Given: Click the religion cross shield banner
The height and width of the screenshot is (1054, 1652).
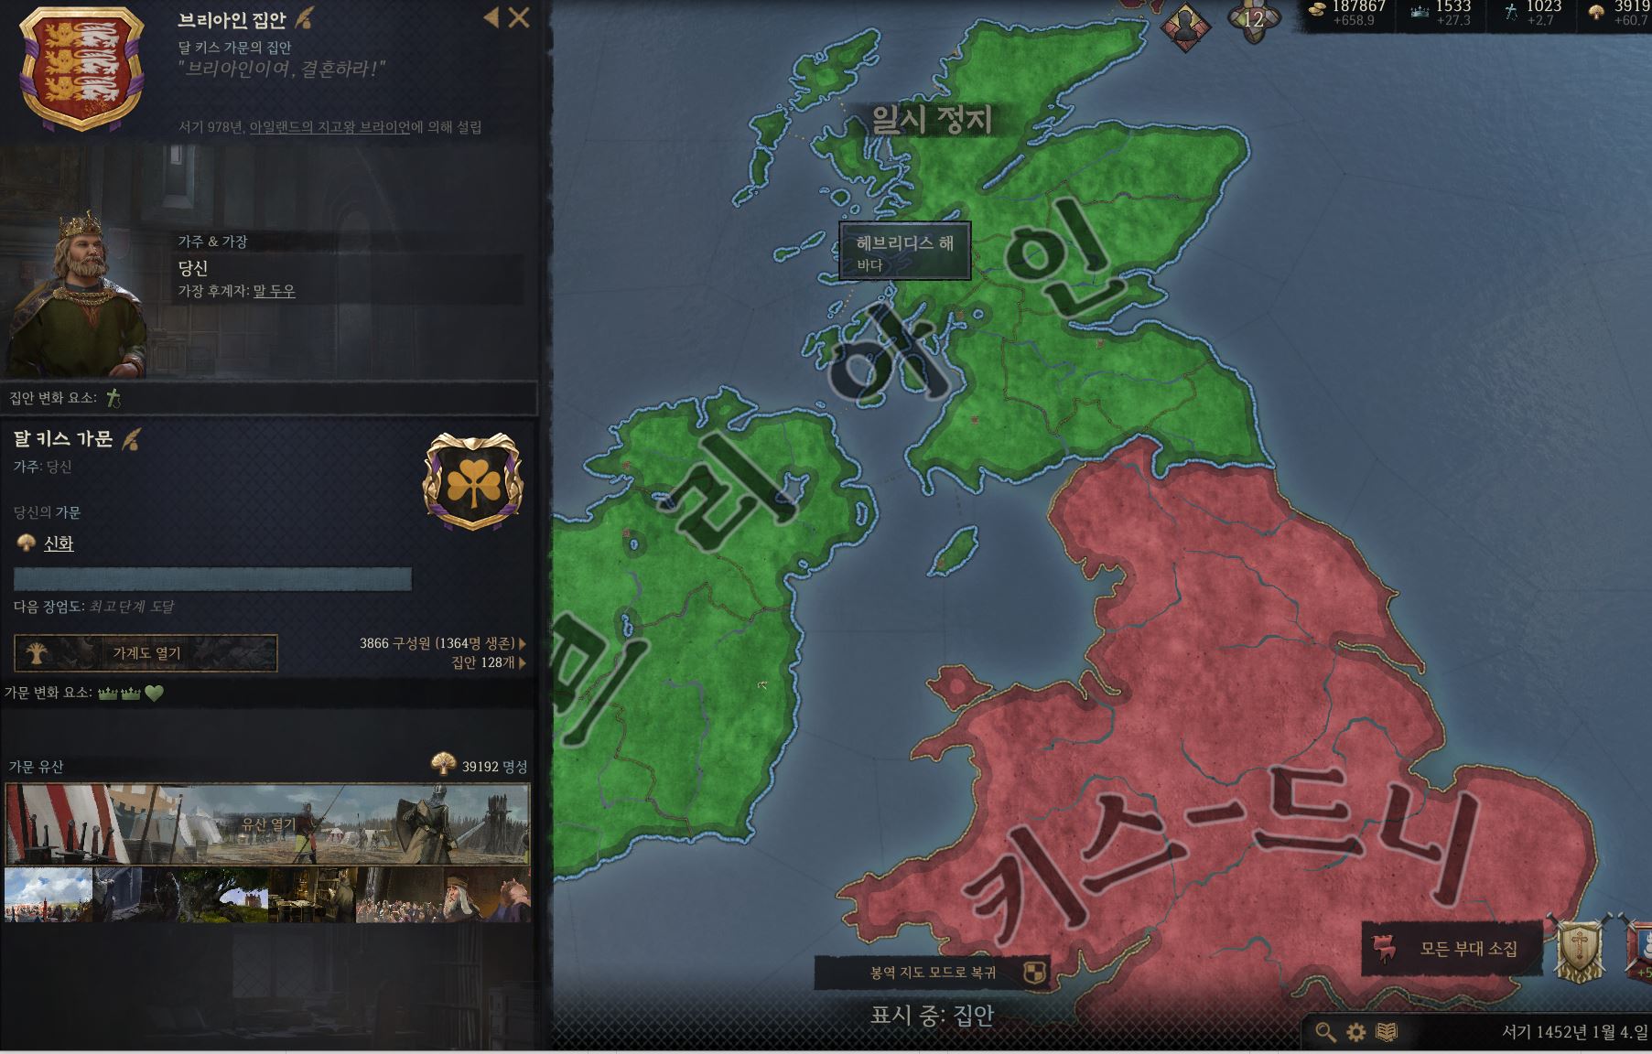Looking at the screenshot, I should point(1579,952).
